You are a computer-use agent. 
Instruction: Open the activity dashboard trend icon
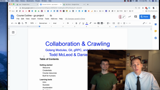(129, 17)
